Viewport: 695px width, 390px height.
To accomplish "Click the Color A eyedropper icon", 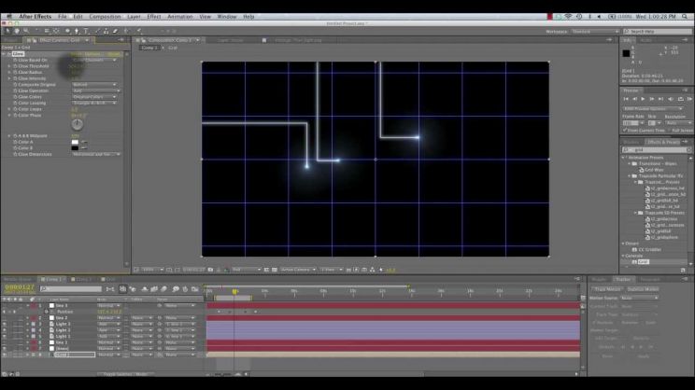I will [84, 142].
